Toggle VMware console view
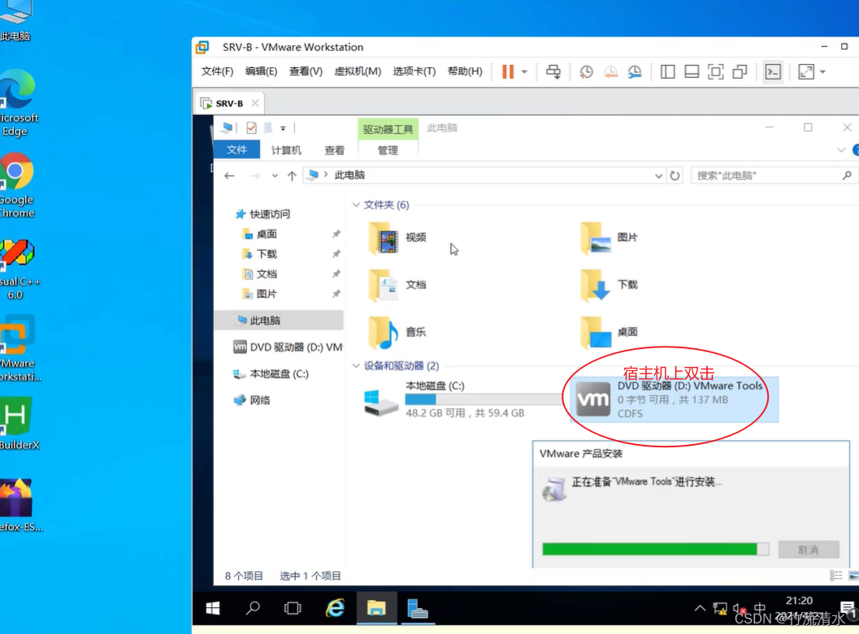 (773, 71)
